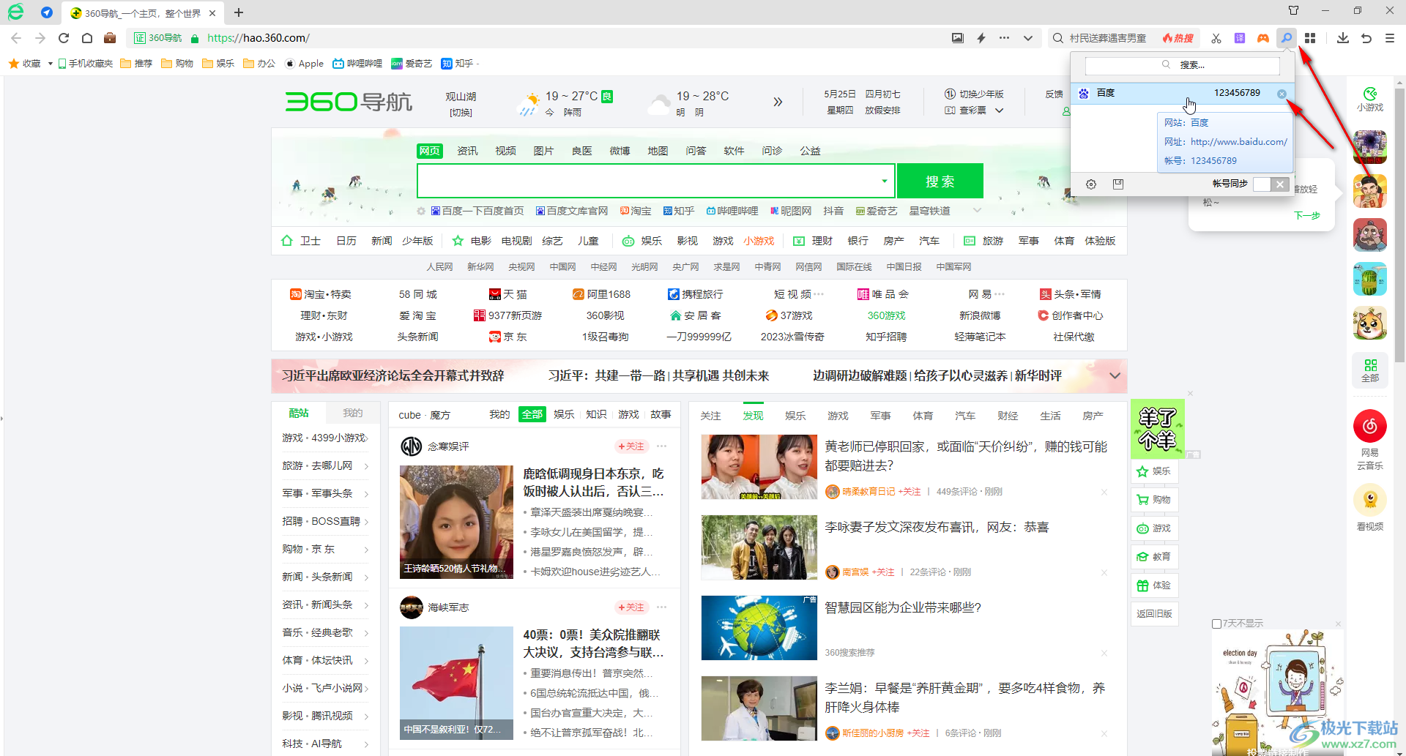1406x756 pixels.
Task: Open the password manager key icon
Action: click(x=1287, y=38)
